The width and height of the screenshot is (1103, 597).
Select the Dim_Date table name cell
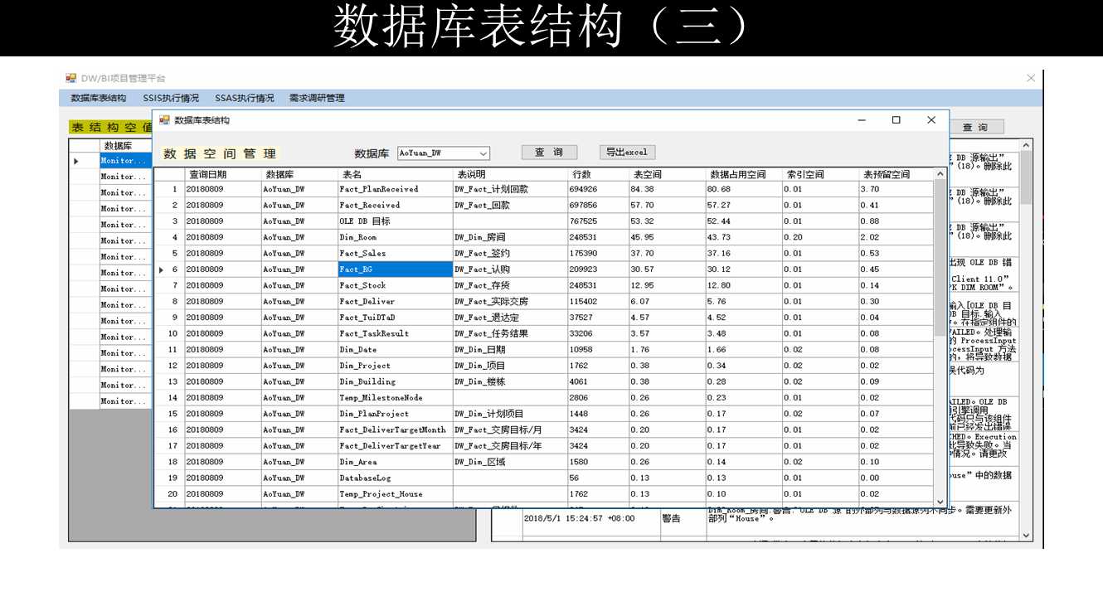tap(395, 350)
